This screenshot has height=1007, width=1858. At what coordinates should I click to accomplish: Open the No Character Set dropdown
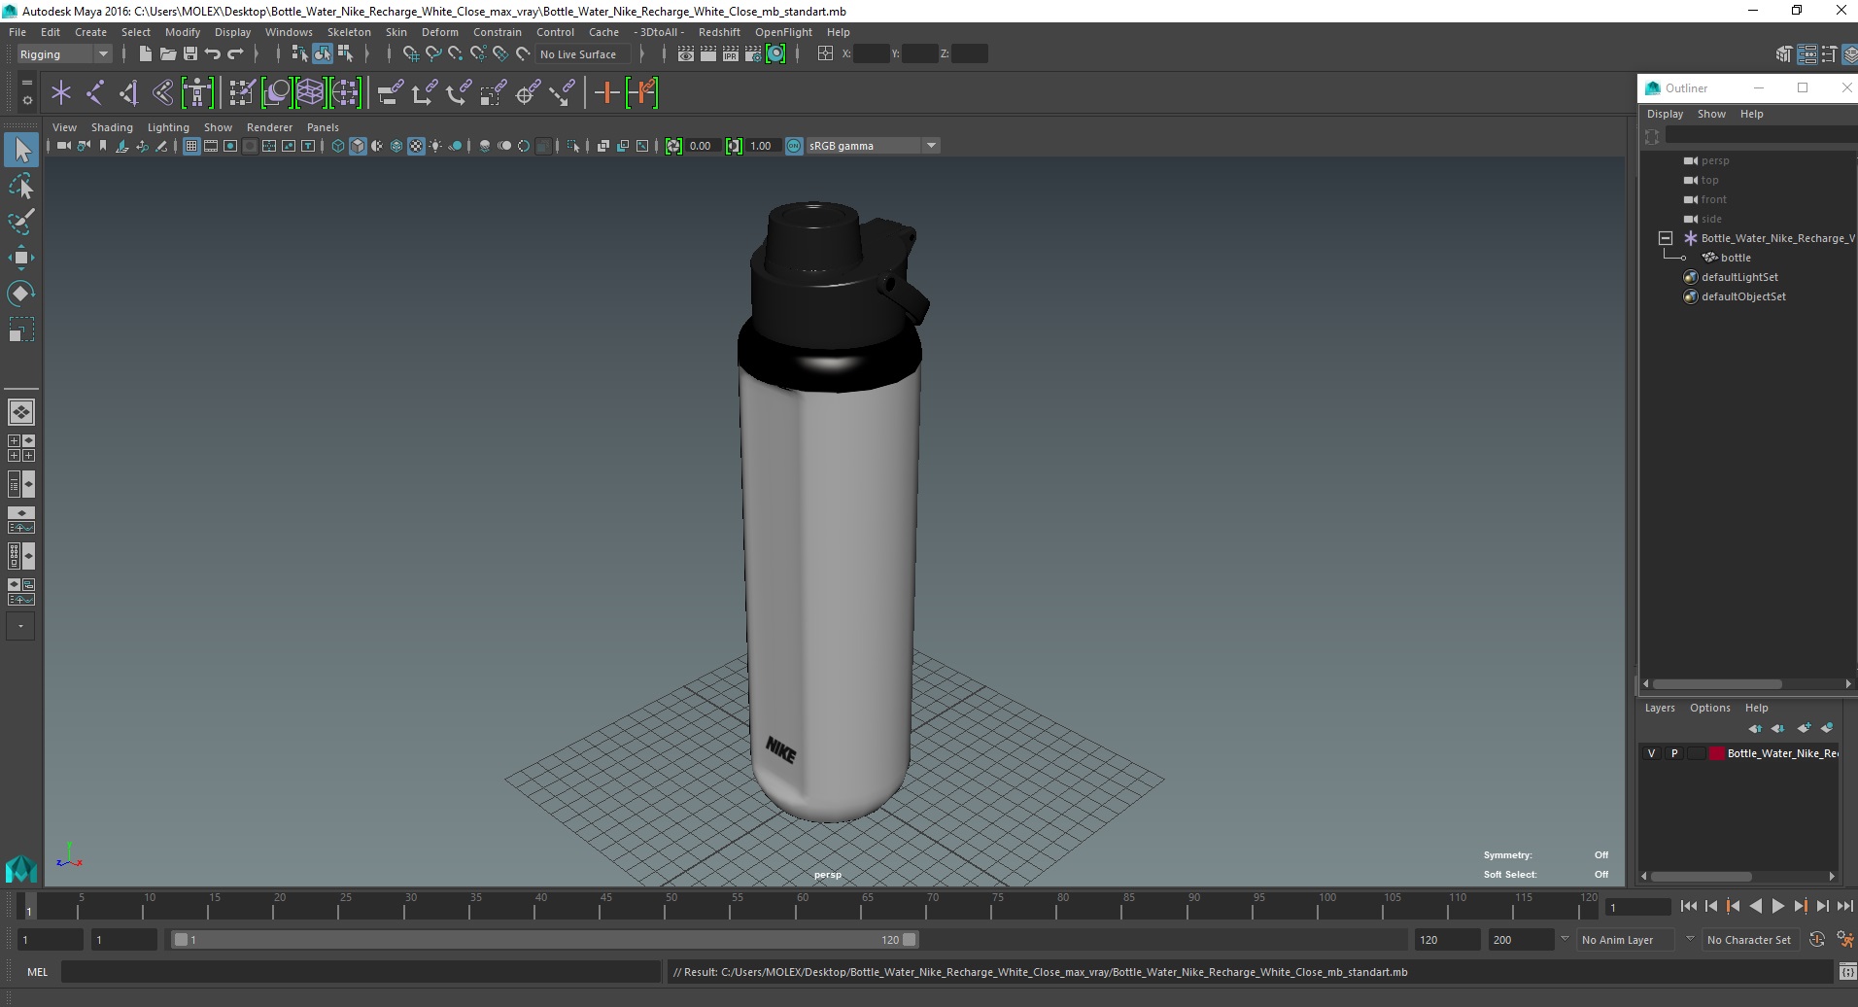(1749, 940)
